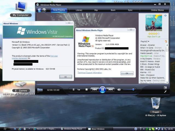Select the Mockingbird track in playlist

pyautogui.click(x=153, y=50)
